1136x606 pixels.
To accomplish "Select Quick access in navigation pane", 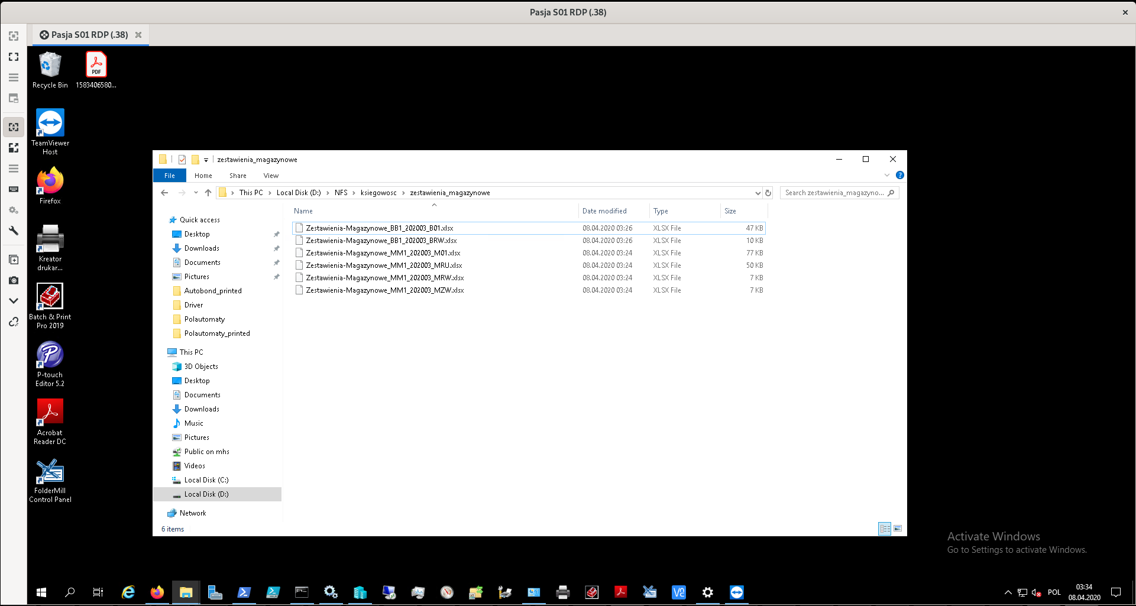I will 199,220.
